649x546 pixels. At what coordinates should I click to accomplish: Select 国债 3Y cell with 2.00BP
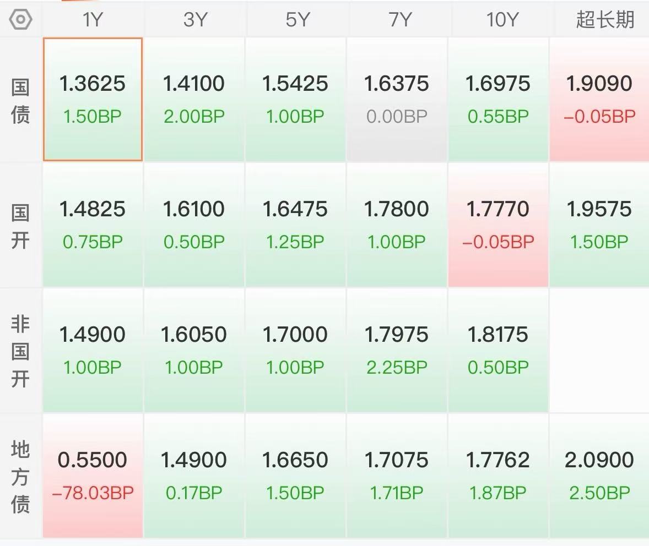click(x=194, y=99)
